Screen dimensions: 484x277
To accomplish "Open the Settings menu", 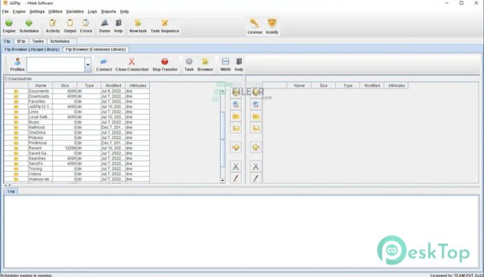I will (37, 12).
